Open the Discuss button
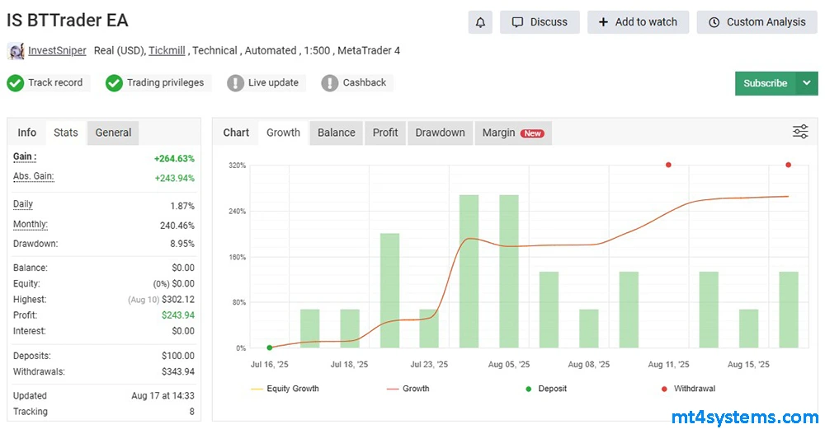This screenshot has height=429, width=825. [x=540, y=22]
